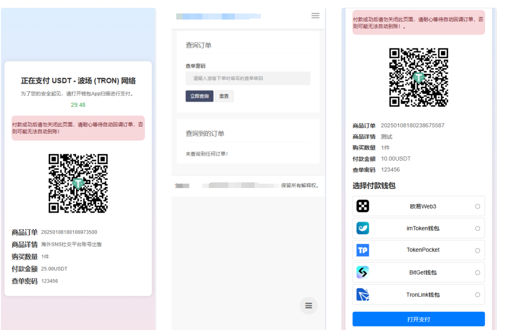
Task: Choose the BitGet钱包 radio option
Action: pyautogui.click(x=478, y=273)
